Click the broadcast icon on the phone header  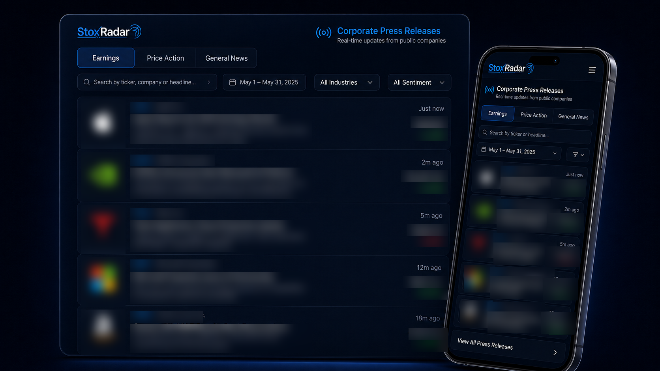point(489,89)
